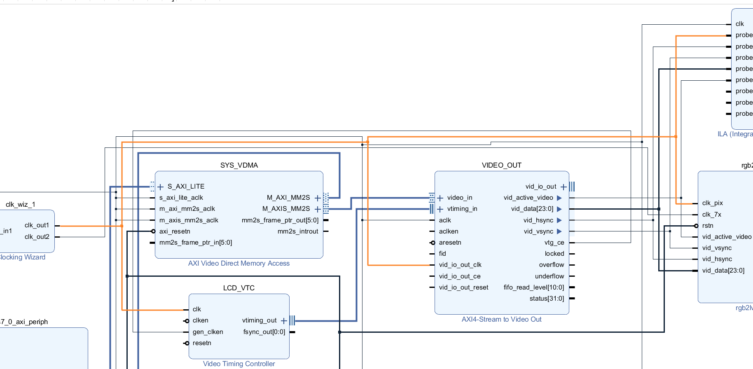Click the vid_vsync output arrow on VIDEO_OUT
Screen dimensions: 753x369
[559, 231]
